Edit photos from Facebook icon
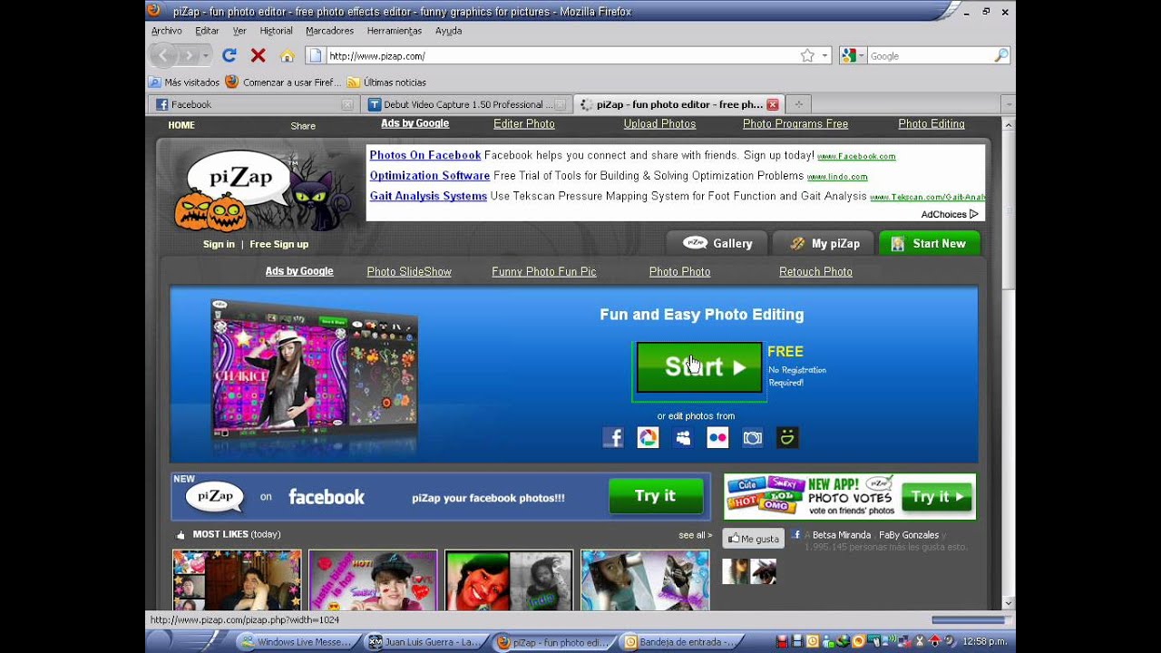The image size is (1161, 653). pos(613,438)
